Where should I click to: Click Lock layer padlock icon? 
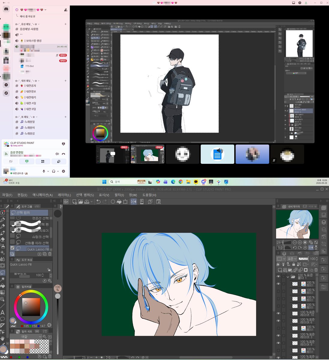[294, 264]
